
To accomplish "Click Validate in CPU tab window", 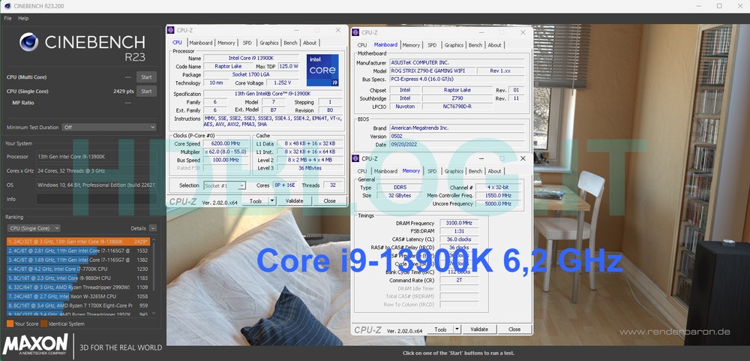I will [x=294, y=201].
